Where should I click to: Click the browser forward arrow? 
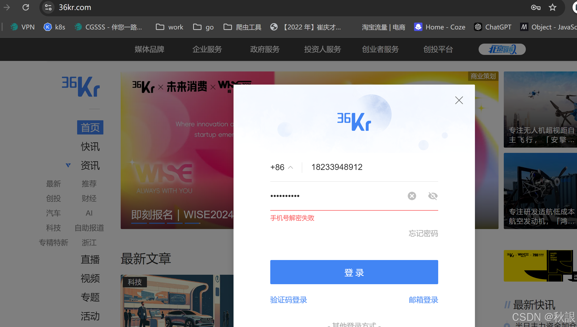[7, 7]
